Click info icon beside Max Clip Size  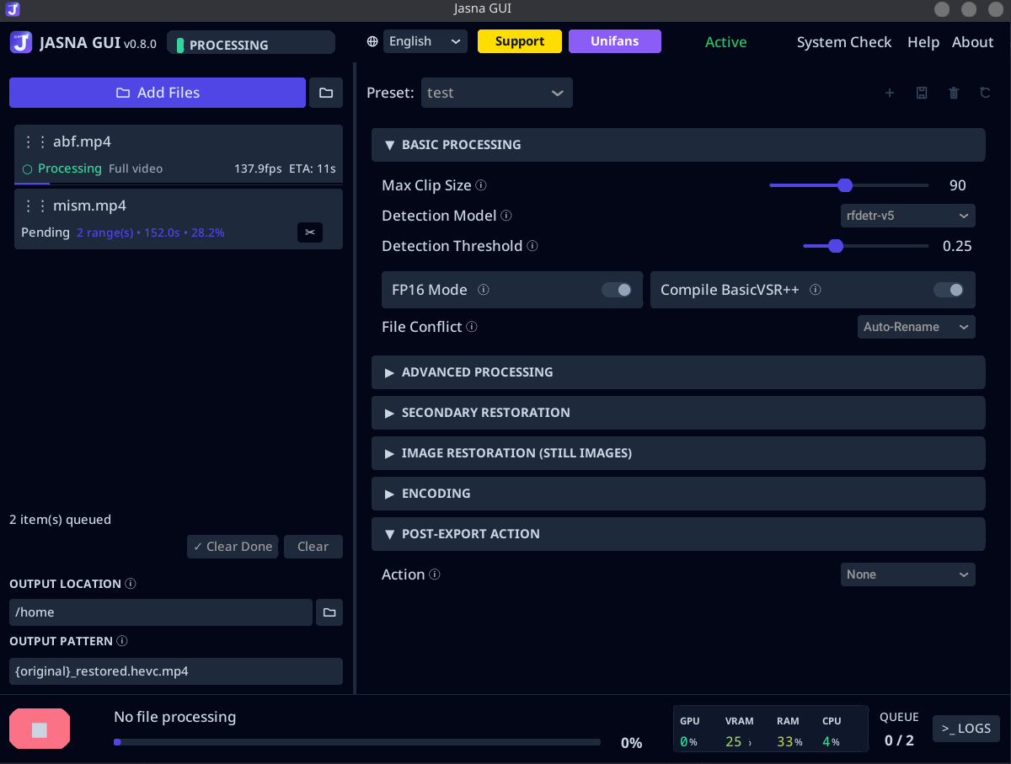click(481, 185)
